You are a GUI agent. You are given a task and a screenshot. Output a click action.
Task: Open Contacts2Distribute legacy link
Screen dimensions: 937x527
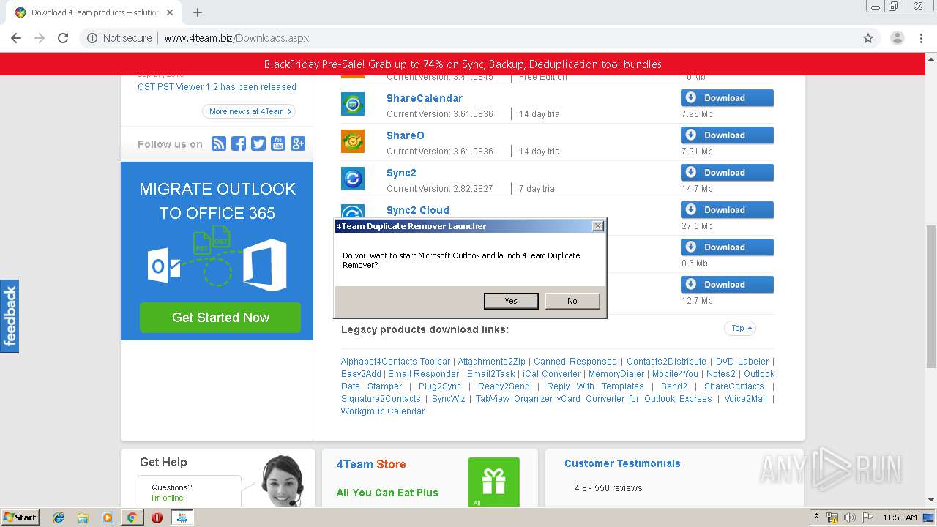[x=666, y=362]
